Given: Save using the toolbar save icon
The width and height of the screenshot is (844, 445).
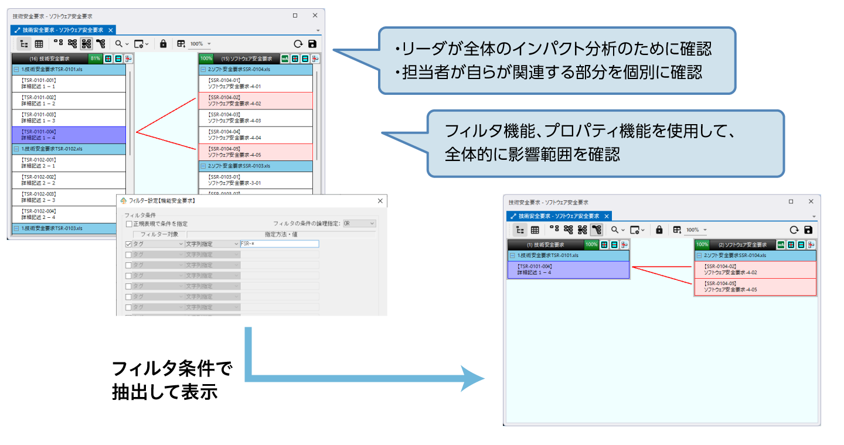Looking at the screenshot, I should 312,43.
